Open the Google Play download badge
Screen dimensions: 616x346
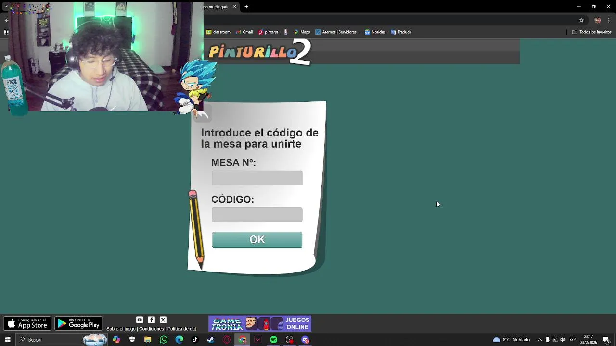tap(78, 323)
